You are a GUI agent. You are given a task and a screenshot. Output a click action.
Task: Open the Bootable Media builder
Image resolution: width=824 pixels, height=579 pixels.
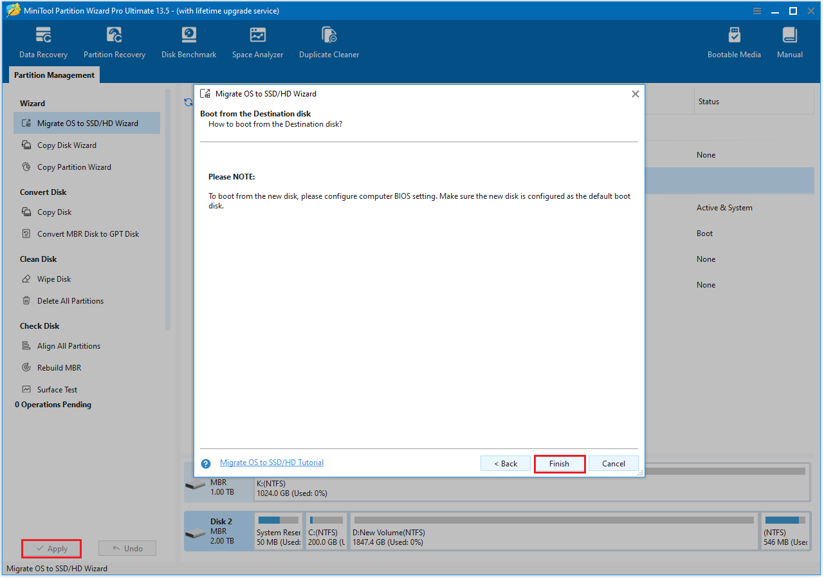pos(734,42)
